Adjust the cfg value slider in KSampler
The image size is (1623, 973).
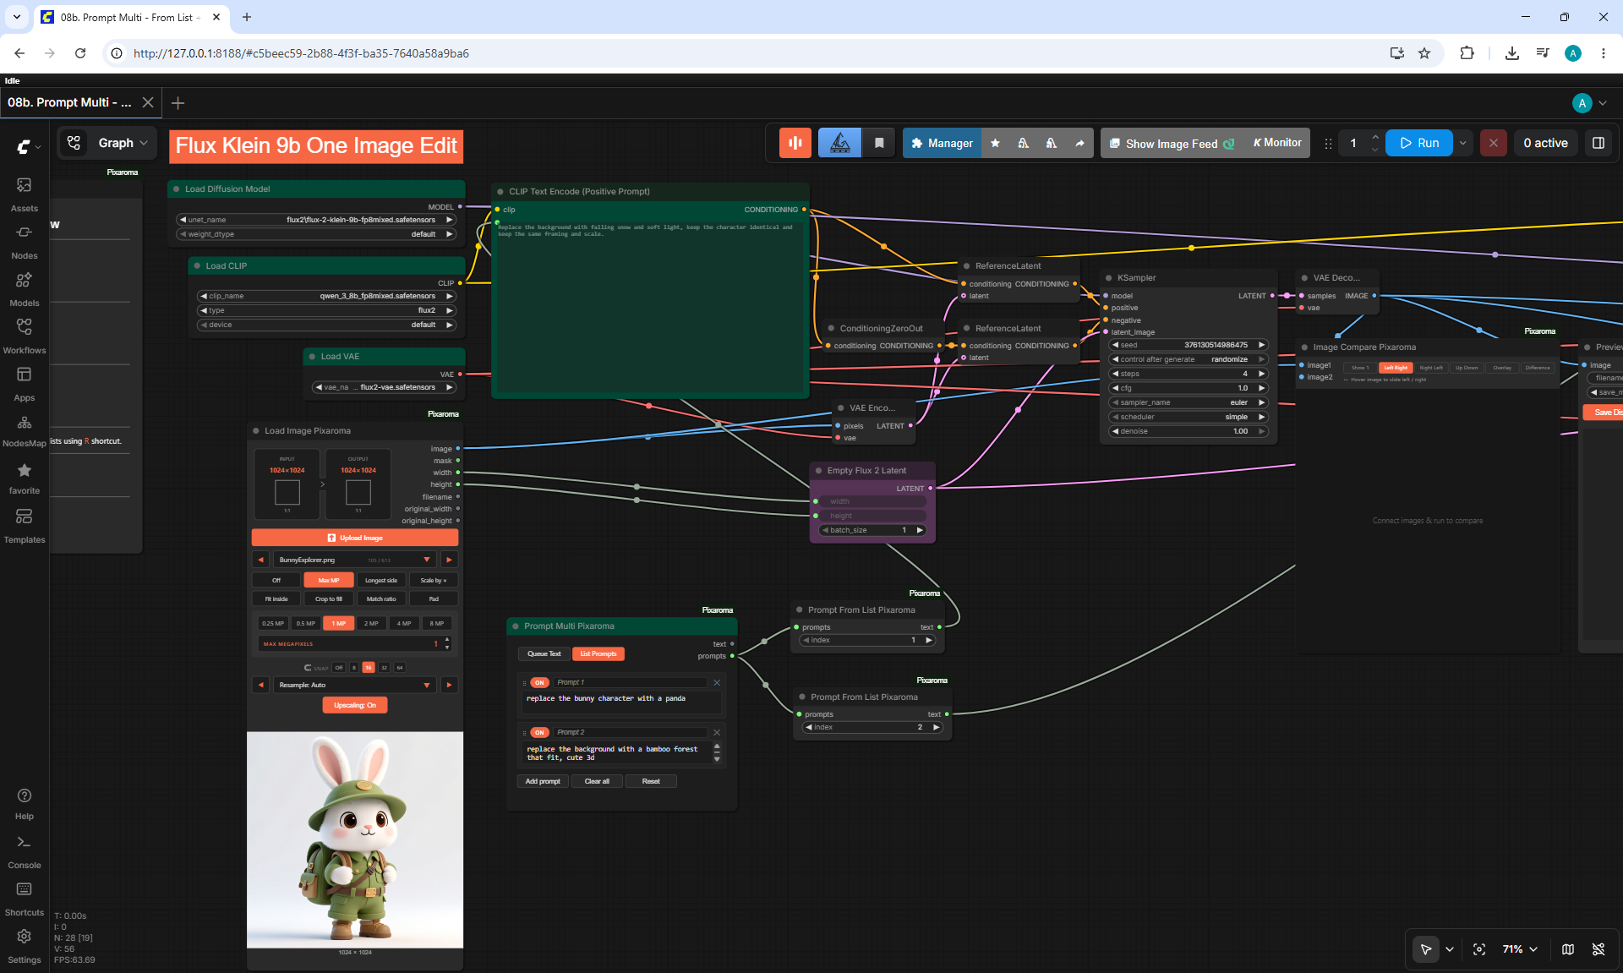[1189, 388]
